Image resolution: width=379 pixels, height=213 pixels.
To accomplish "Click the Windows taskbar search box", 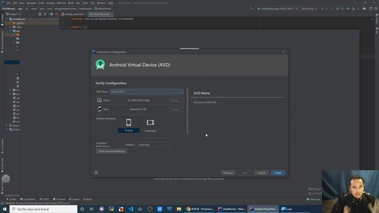I will tap(43, 209).
